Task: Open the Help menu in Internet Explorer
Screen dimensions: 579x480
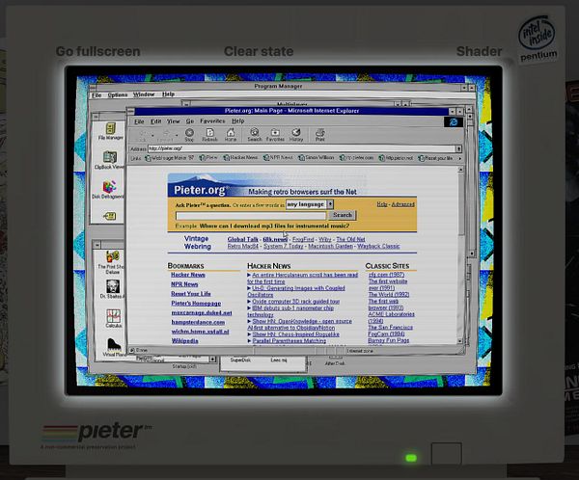Action: coord(237,120)
